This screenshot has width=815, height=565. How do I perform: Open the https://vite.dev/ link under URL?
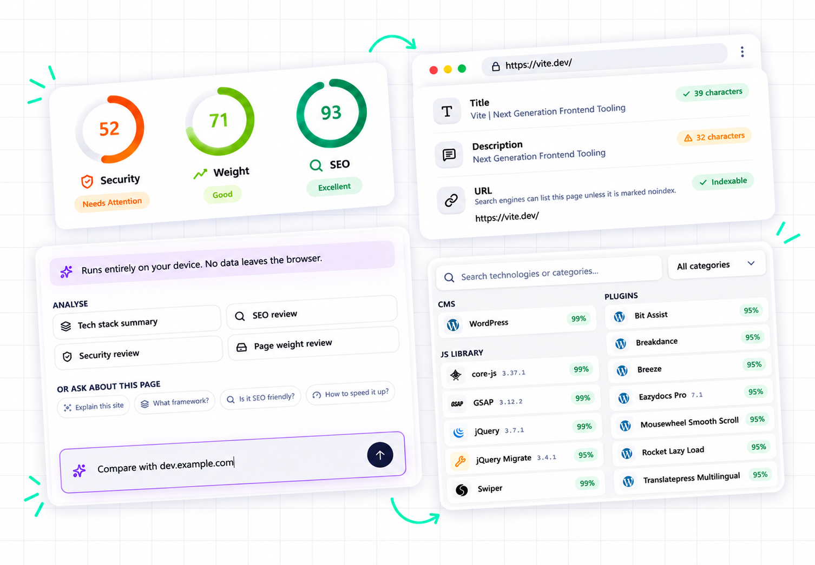(507, 217)
